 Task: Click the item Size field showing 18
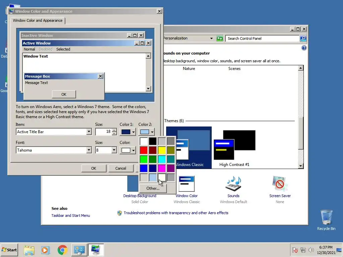coord(104,132)
